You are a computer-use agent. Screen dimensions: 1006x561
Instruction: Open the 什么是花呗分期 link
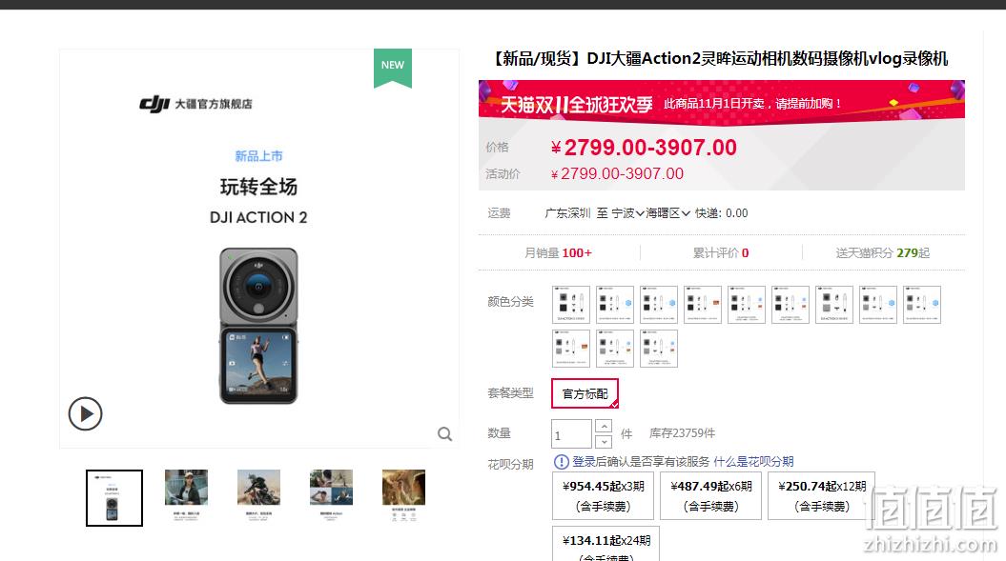point(753,462)
